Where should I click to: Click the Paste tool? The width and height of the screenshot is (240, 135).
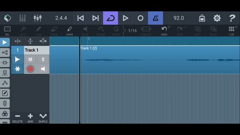pyautogui.click(x=213, y=31)
